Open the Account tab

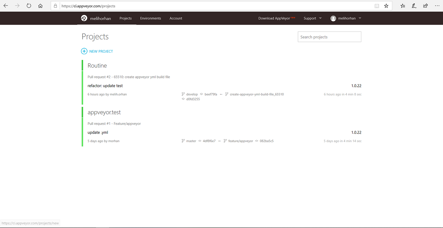click(x=176, y=18)
